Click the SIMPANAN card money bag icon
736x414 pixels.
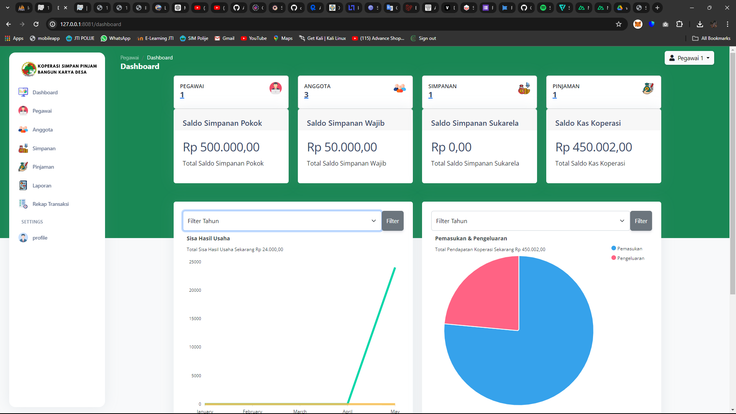pyautogui.click(x=524, y=88)
